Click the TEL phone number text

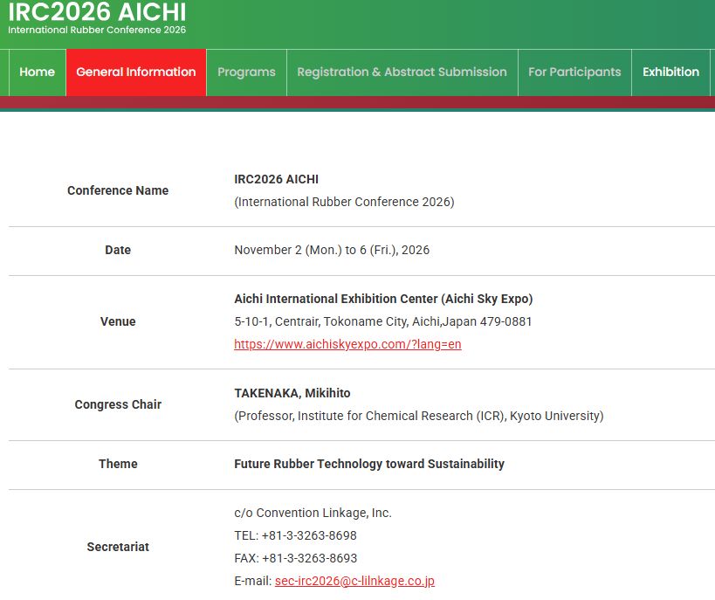(x=295, y=535)
